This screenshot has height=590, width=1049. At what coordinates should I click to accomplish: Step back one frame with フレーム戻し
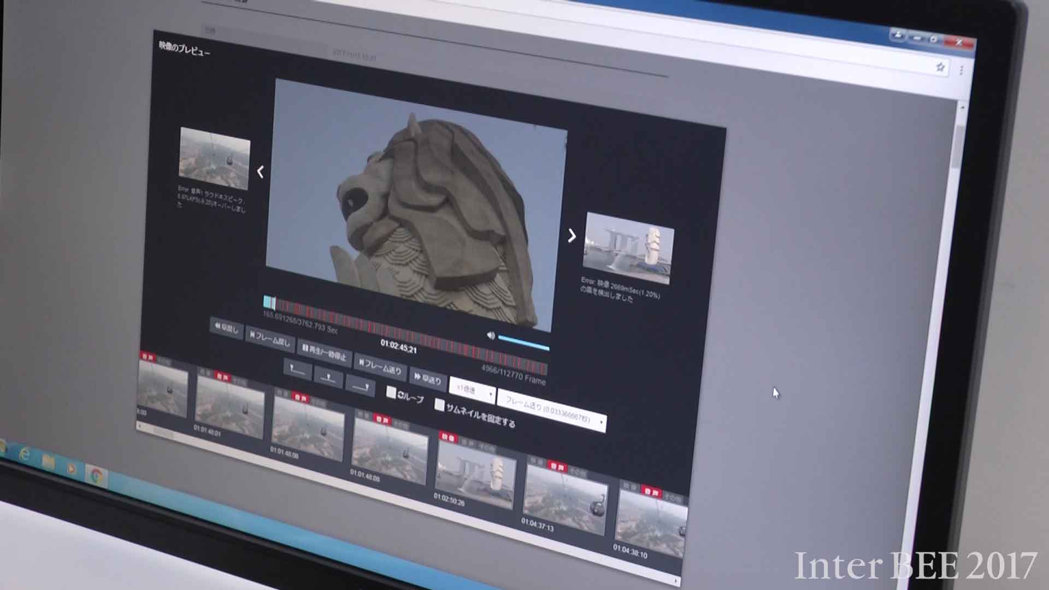(x=270, y=339)
